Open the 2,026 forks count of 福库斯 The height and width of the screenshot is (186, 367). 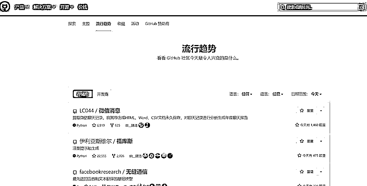[x=118, y=156]
